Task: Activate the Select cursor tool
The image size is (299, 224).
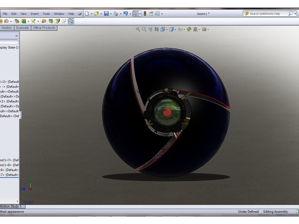Action: [x=135, y=13]
